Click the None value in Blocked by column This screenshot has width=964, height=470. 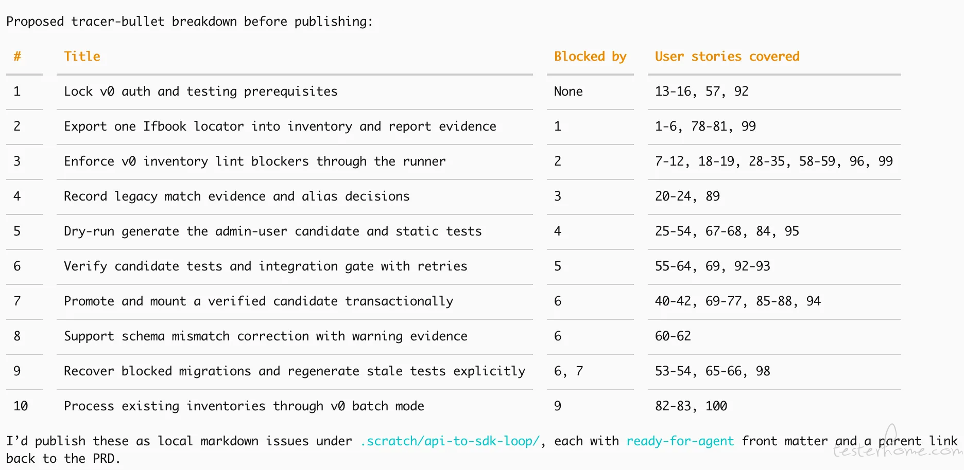pos(569,92)
